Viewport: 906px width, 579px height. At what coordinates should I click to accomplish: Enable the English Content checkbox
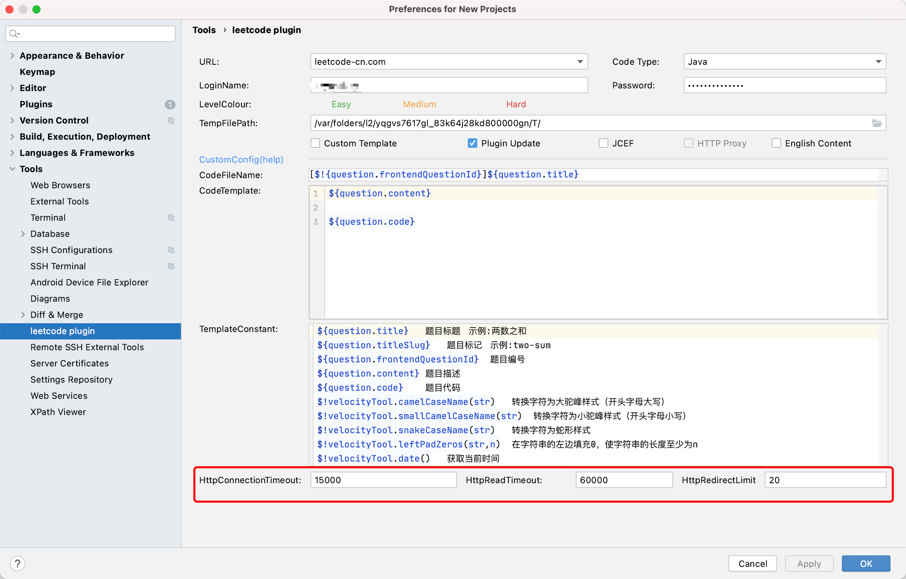tap(776, 143)
